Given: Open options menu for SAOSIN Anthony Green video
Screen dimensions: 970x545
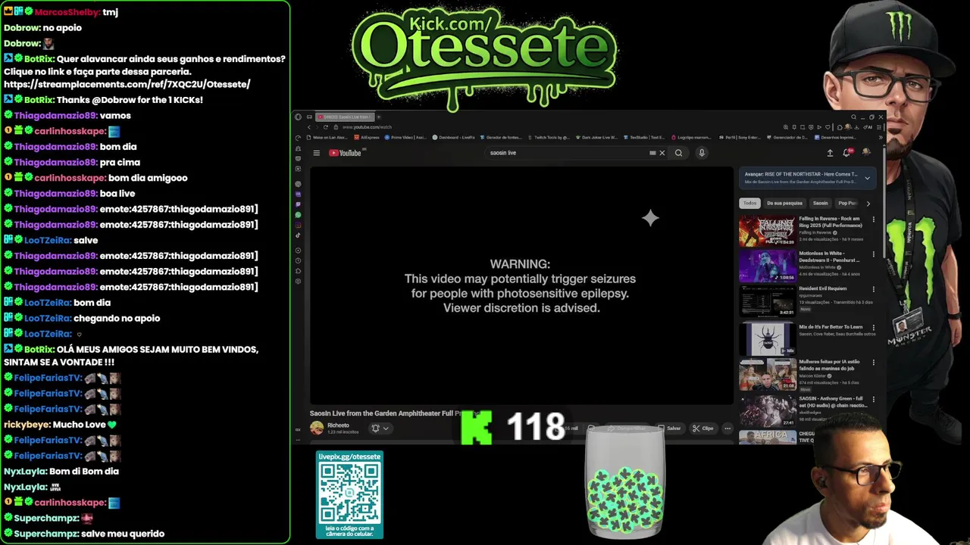Looking at the screenshot, I should tap(874, 400).
